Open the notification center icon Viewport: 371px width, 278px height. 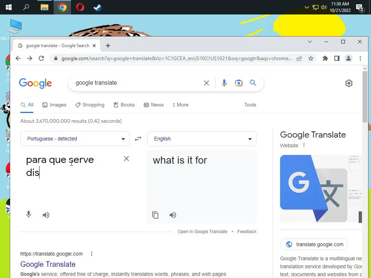(x=360, y=8)
